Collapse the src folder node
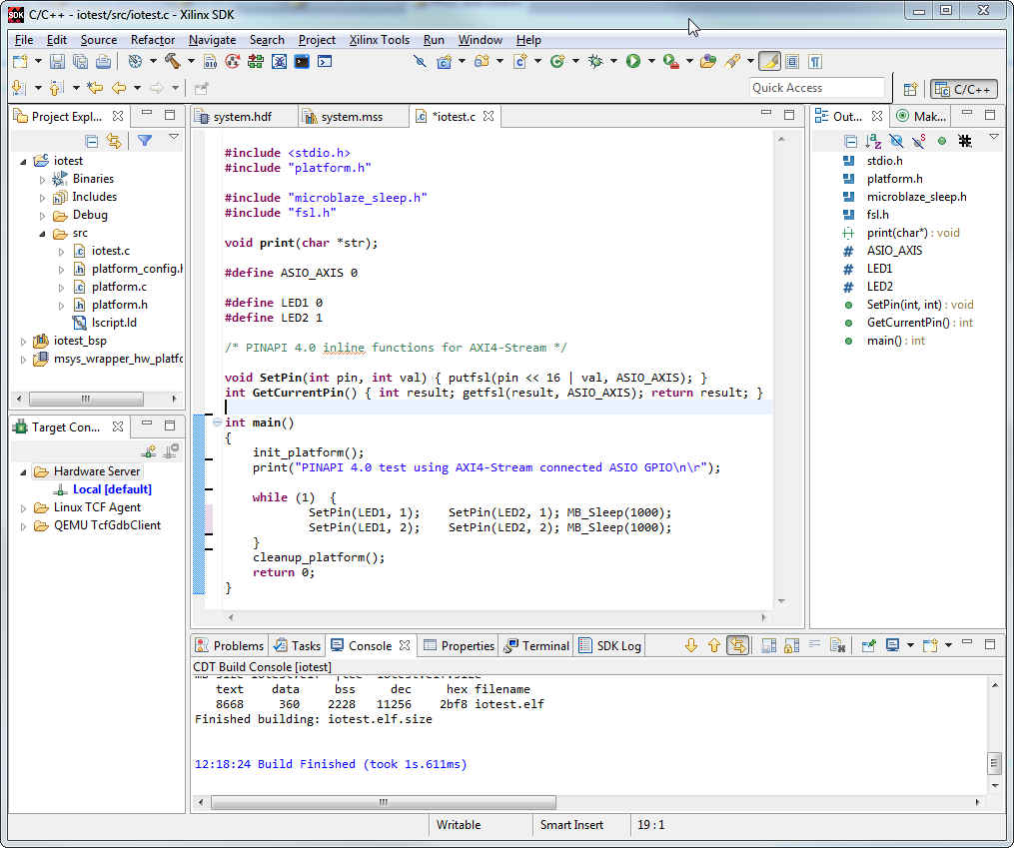This screenshot has width=1014, height=848. pyautogui.click(x=43, y=234)
